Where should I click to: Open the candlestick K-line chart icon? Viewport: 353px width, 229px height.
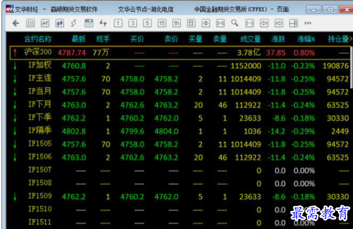click(x=60, y=23)
